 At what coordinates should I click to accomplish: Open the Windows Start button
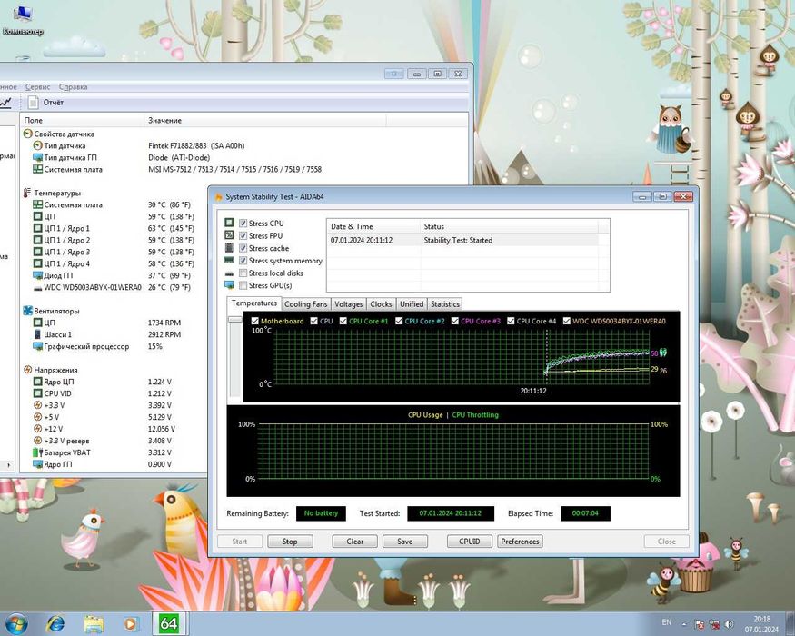(15, 624)
